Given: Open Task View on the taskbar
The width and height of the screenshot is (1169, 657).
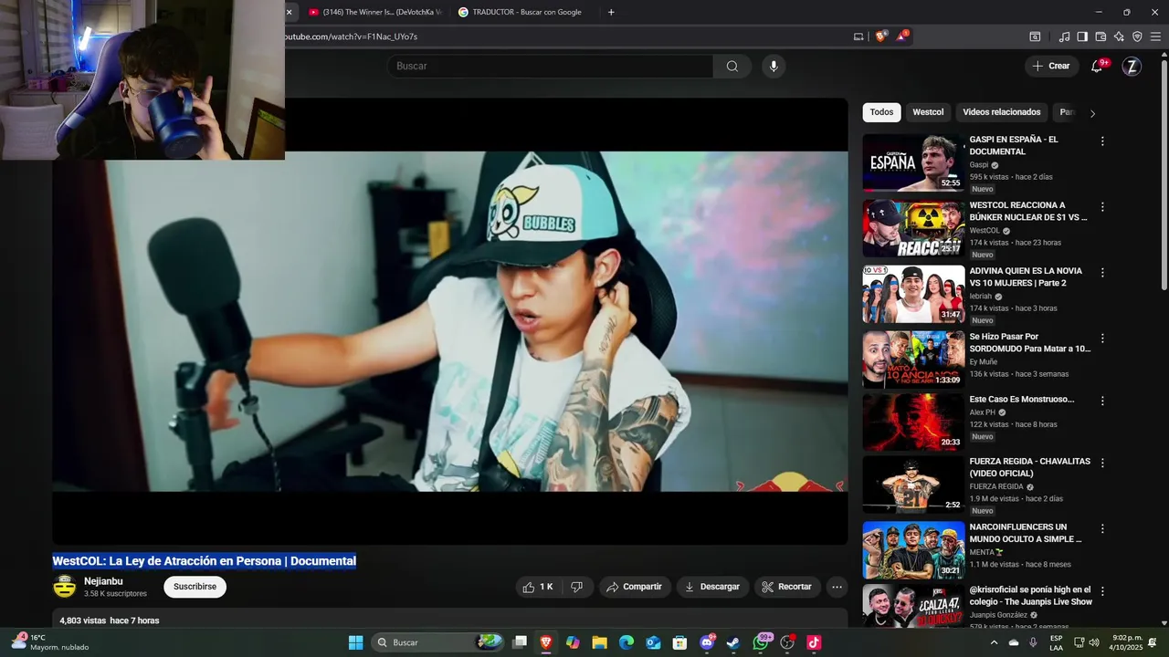Looking at the screenshot, I should (520, 642).
